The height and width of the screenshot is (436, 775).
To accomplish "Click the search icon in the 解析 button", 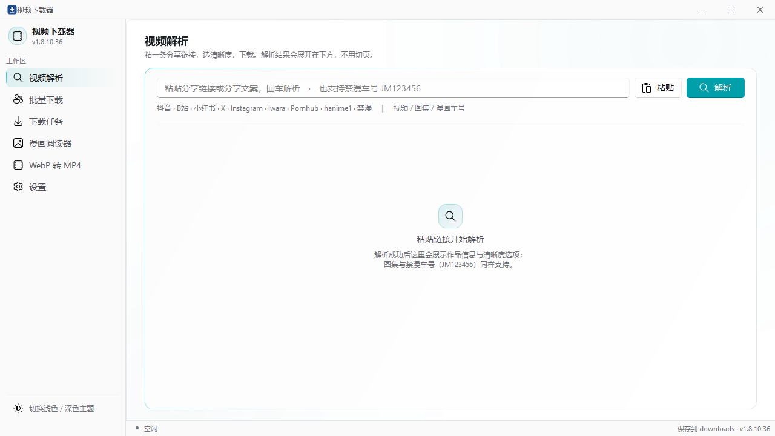I will (x=704, y=88).
